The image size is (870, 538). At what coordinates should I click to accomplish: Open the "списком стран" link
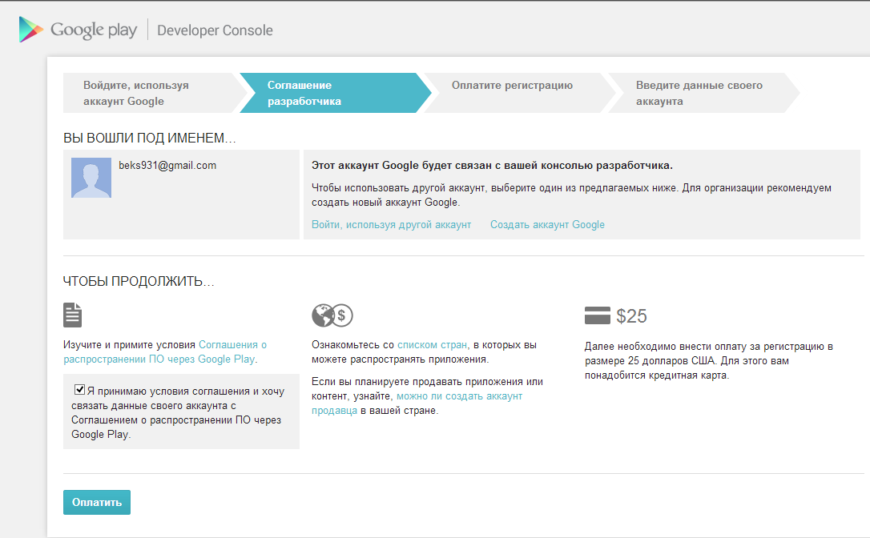pos(433,345)
